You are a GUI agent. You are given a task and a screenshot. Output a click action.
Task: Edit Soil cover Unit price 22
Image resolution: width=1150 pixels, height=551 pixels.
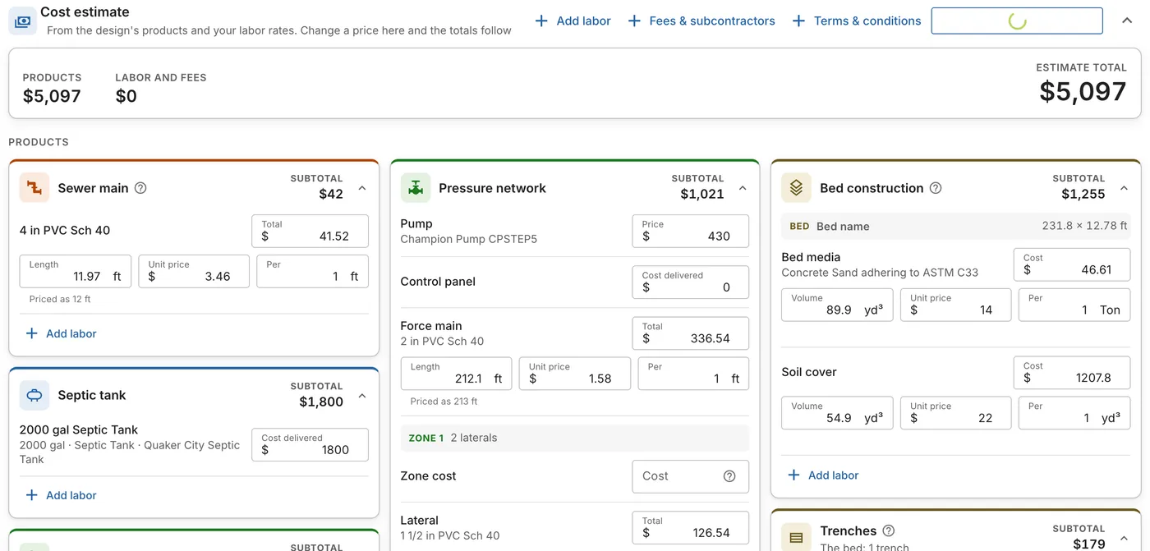[955, 413]
